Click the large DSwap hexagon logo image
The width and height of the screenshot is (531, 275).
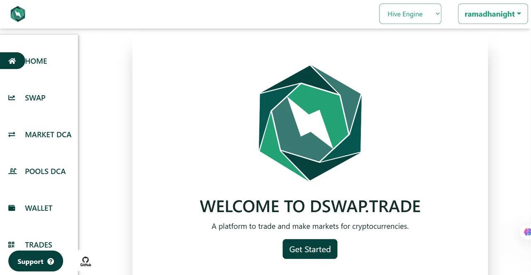point(310,123)
